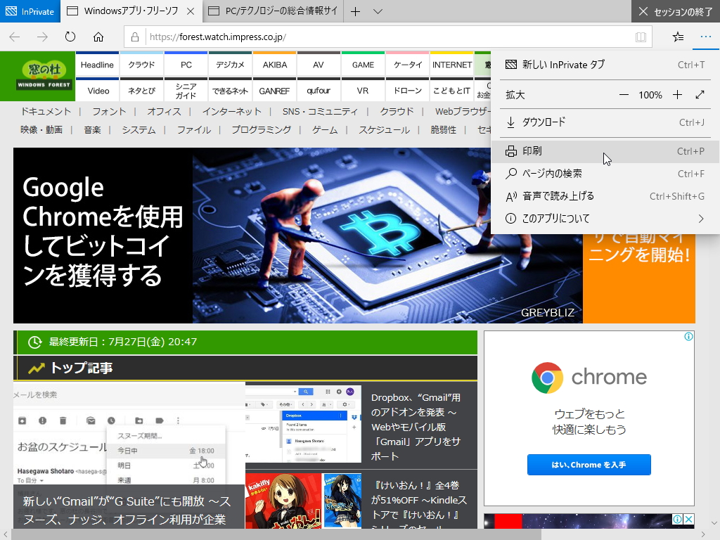This screenshot has height=540, width=720.
Task: Open the Favorites hub
Action: pos(677,38)
